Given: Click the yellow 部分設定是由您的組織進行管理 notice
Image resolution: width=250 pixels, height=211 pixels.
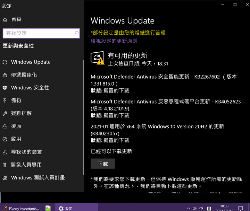Looking at the screenshot, I should [128, 33].
